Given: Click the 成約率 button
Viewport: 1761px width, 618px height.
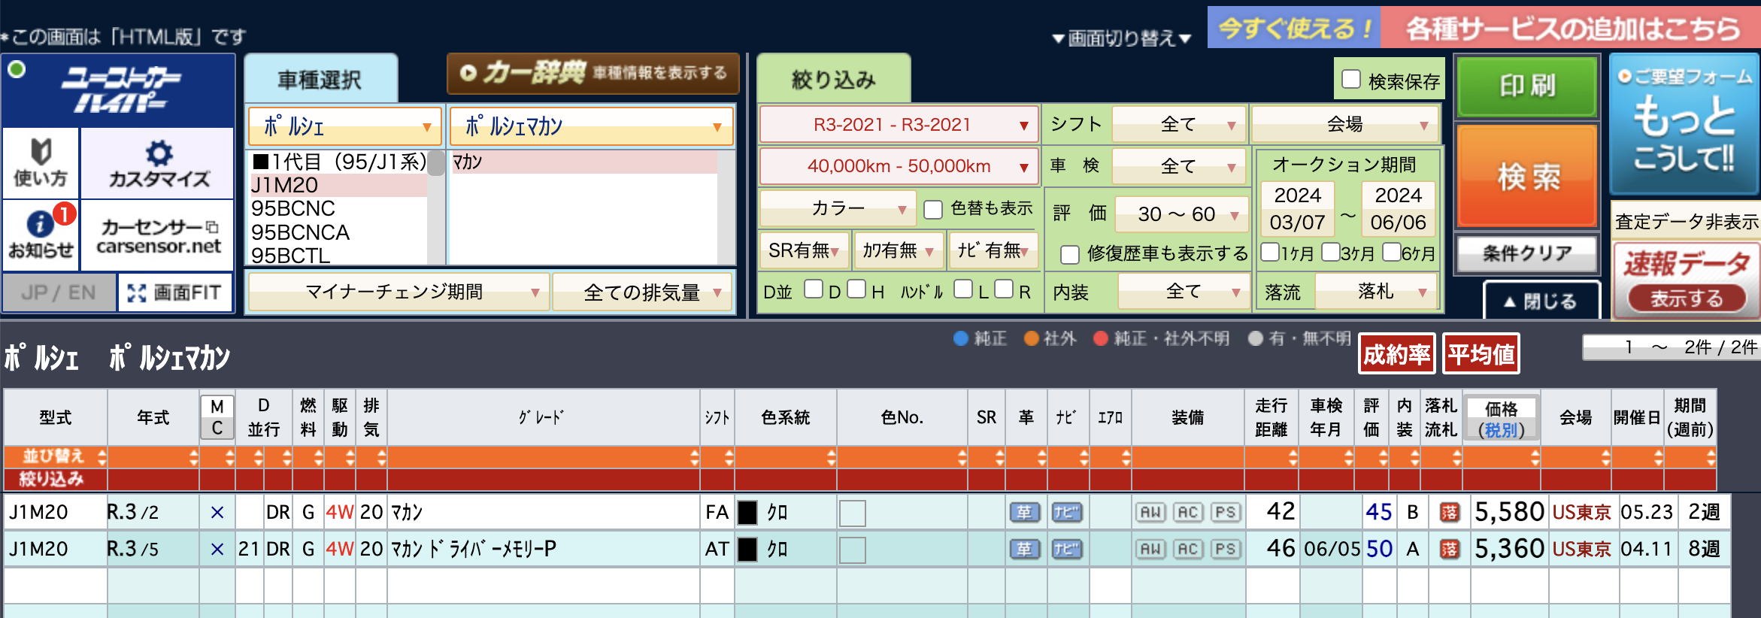Looking at the screenshot, I should [1397, 353].
